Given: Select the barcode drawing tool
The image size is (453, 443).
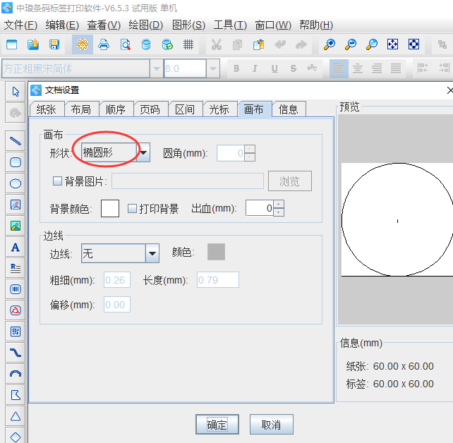Looking at the screenshot, I should [x=15, y=289].
